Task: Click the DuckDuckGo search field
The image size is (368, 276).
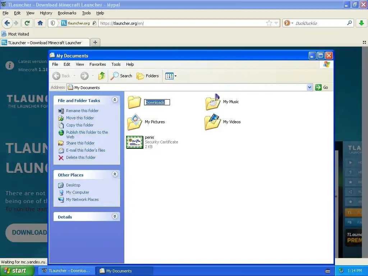Action: [x=320, y=23]
